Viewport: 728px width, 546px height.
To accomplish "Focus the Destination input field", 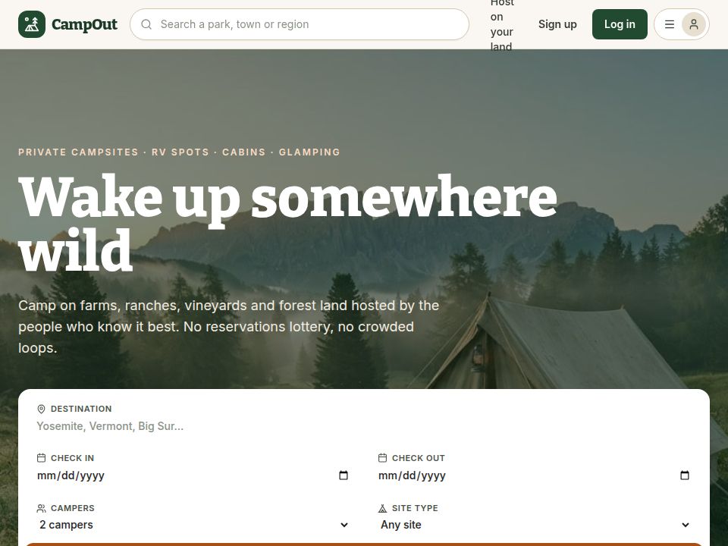I will click(363, 426).
